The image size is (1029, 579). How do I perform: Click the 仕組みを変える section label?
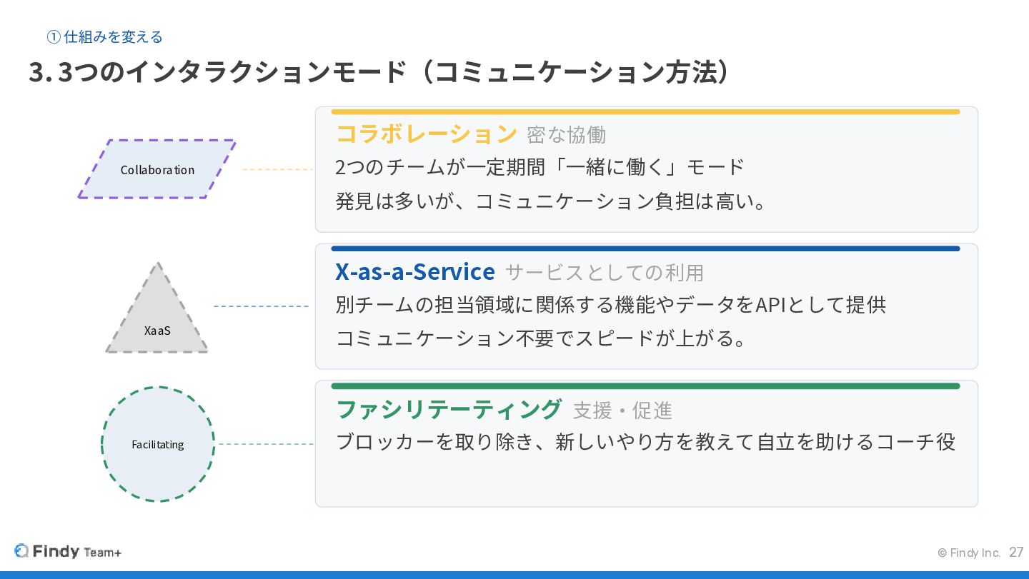coord(113,37)
